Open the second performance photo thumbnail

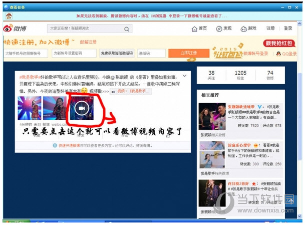pyautogui.click(x=55, y=108)
